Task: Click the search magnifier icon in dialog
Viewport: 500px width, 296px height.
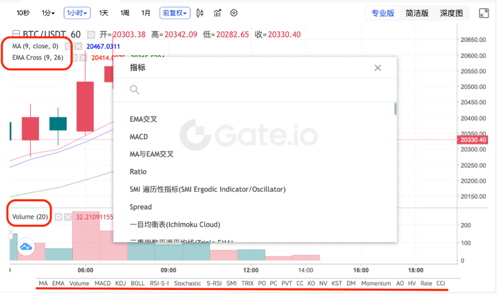Action: 135,90
